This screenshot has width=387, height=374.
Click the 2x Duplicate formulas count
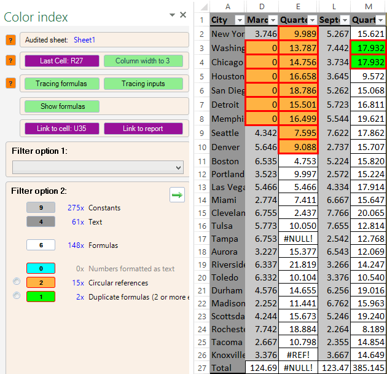[x=80, y=297]
